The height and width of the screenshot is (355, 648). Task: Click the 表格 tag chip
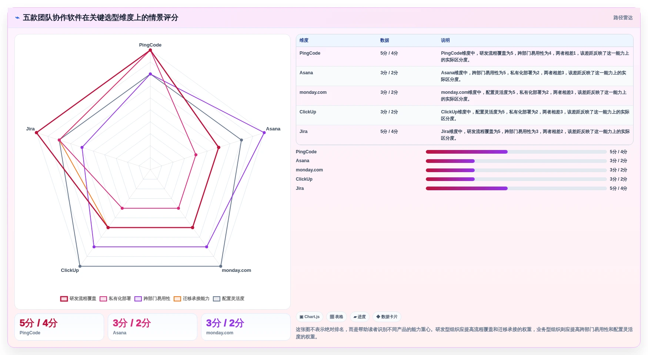coord(337,317)
